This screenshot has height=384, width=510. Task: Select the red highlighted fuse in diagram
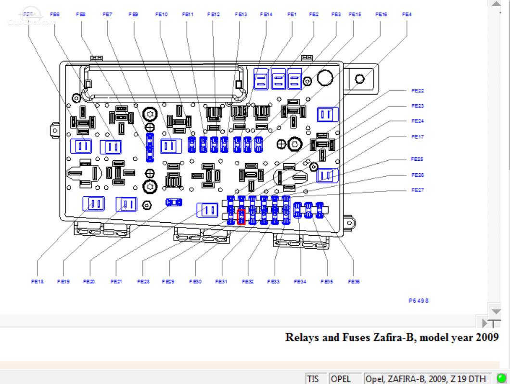pos(241,217)
